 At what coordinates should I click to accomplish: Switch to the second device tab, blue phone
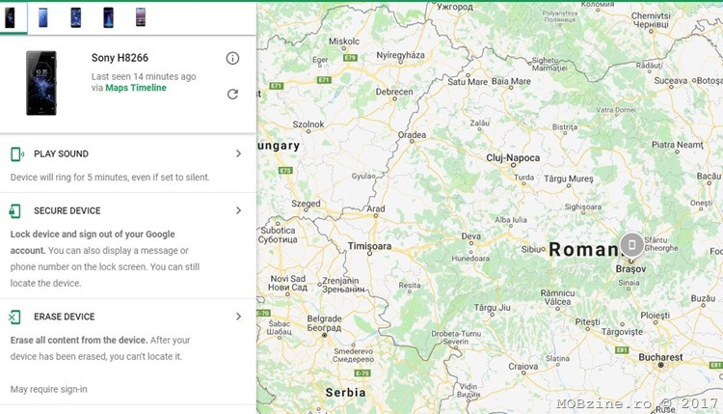pos(42,17)
